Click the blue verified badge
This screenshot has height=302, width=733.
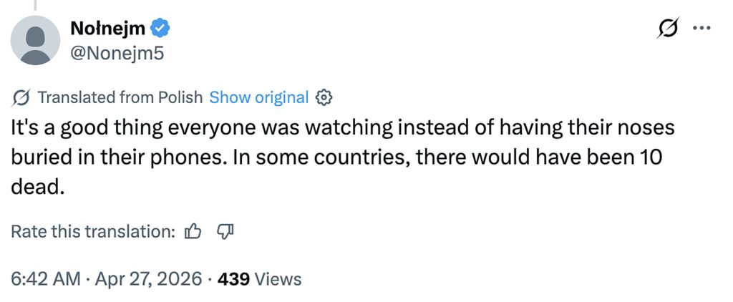click(160, 28)
